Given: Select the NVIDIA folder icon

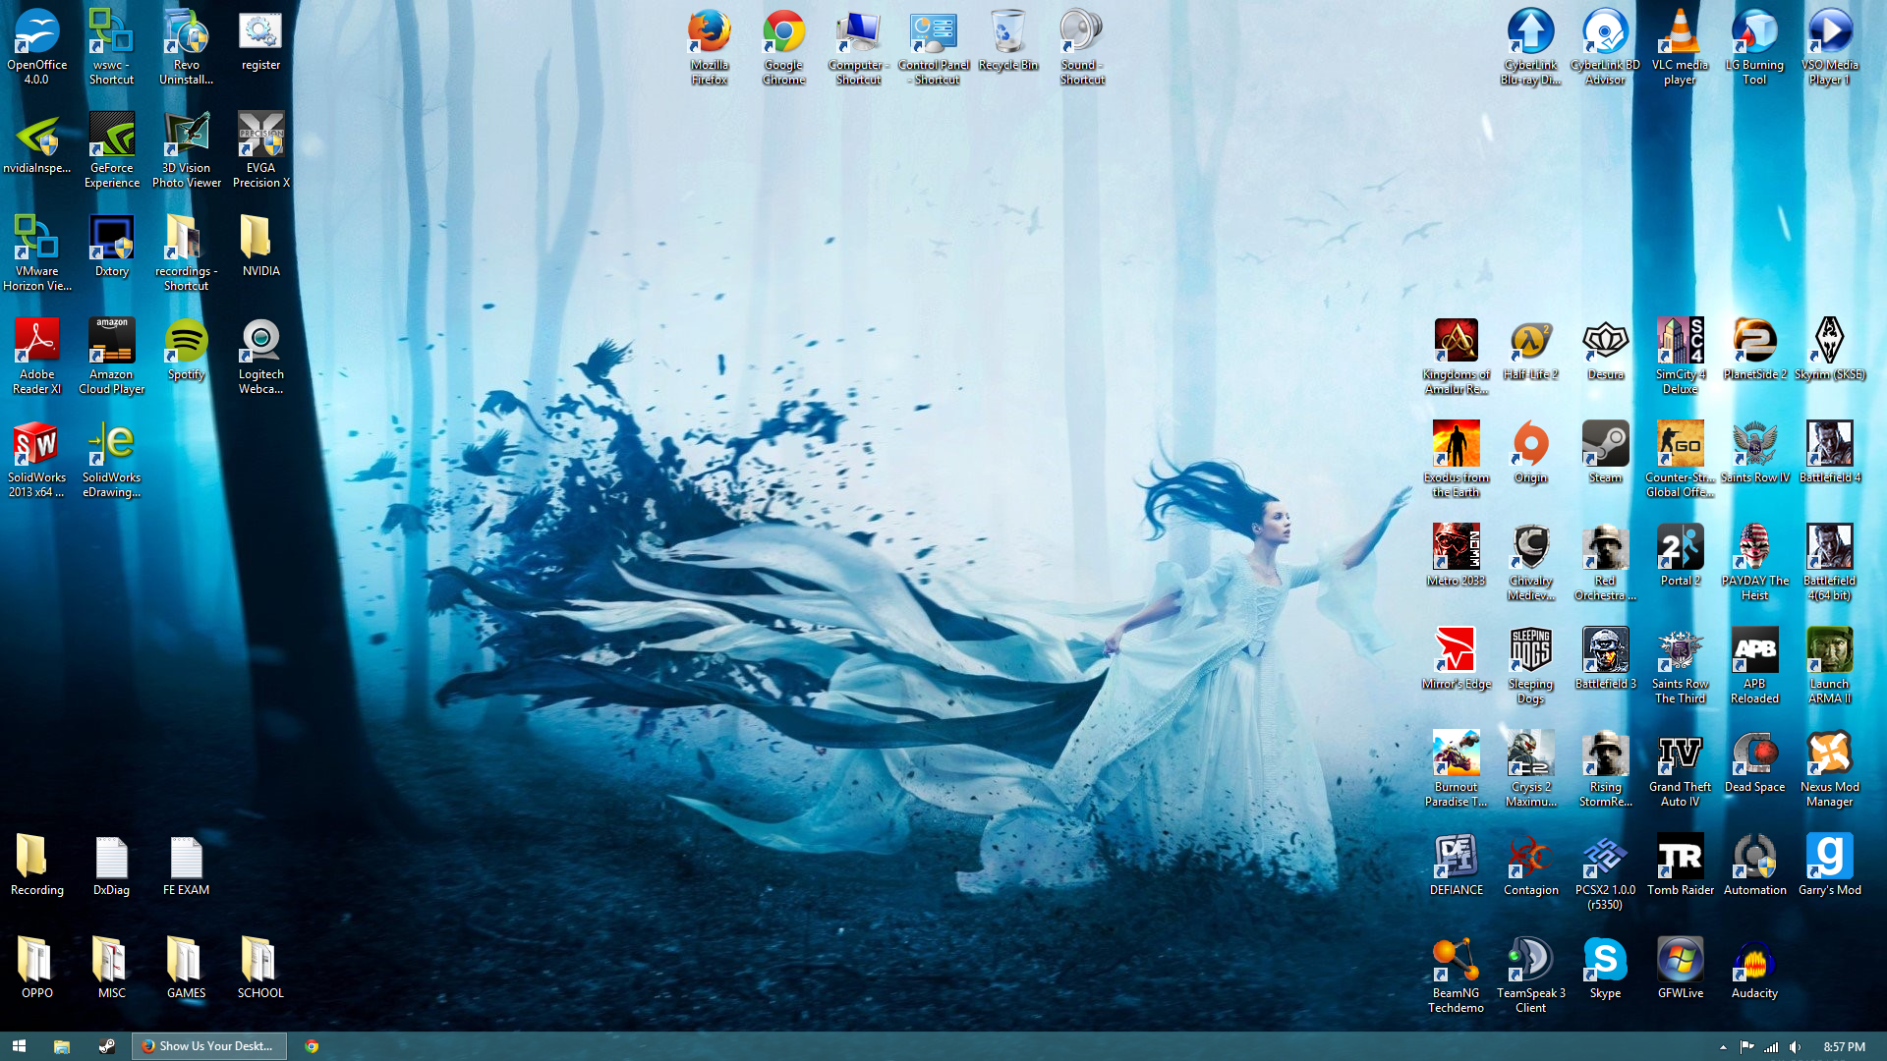Looking at the screenshot, I should (261, 246).
